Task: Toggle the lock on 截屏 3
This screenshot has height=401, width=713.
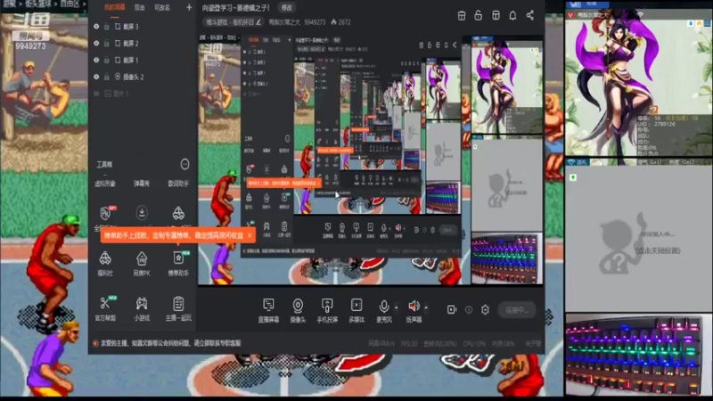Action: coord(107,27)
